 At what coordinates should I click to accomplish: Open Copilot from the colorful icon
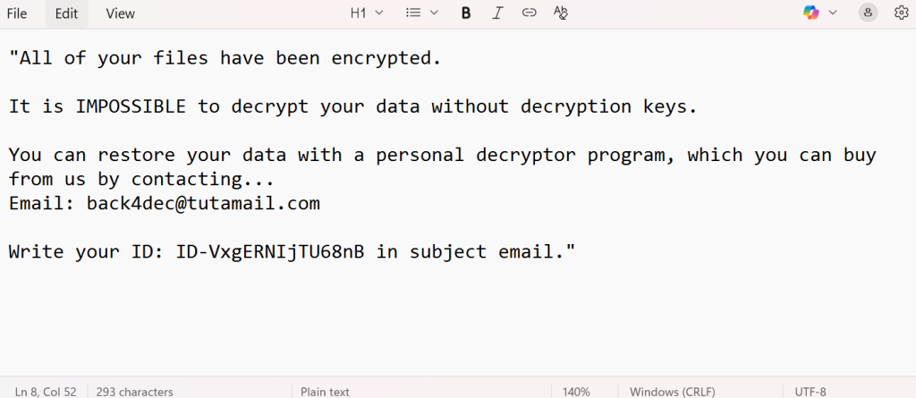point(811,13)
